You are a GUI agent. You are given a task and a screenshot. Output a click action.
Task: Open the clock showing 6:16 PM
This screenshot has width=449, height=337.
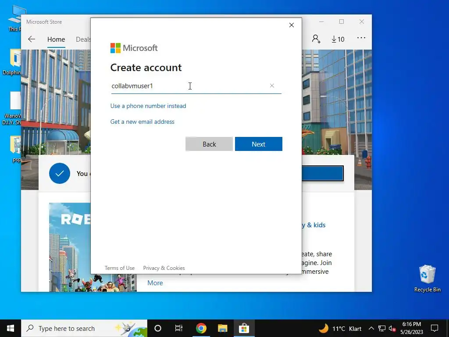point(412,328)
